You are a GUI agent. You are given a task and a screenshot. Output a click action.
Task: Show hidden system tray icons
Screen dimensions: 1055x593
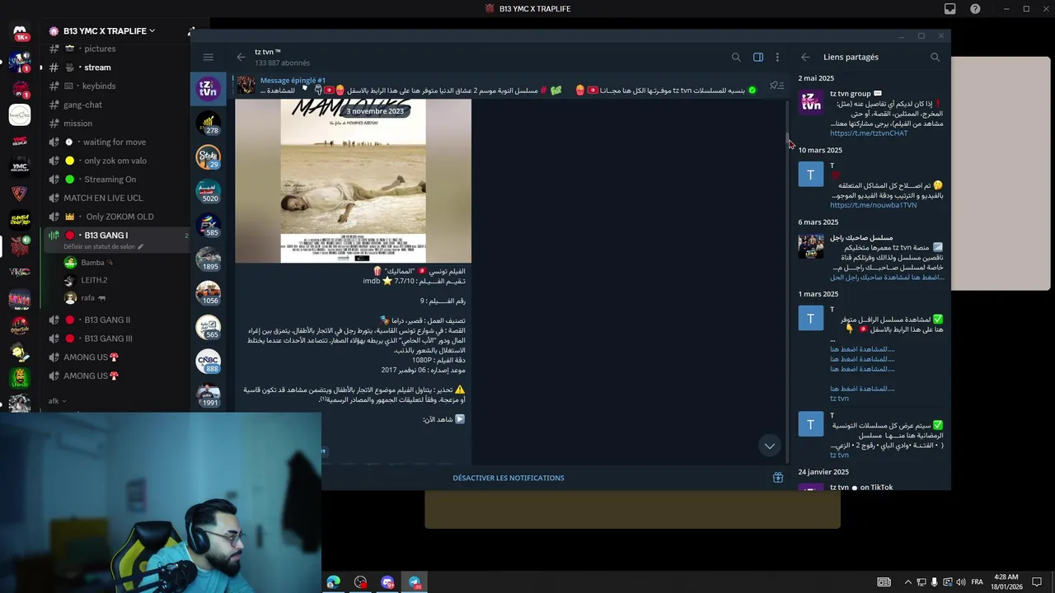pos(909,582)
